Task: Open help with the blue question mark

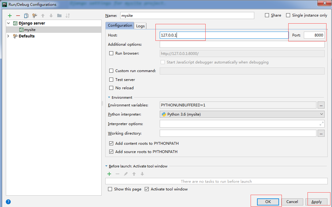Action: (8, 202)
